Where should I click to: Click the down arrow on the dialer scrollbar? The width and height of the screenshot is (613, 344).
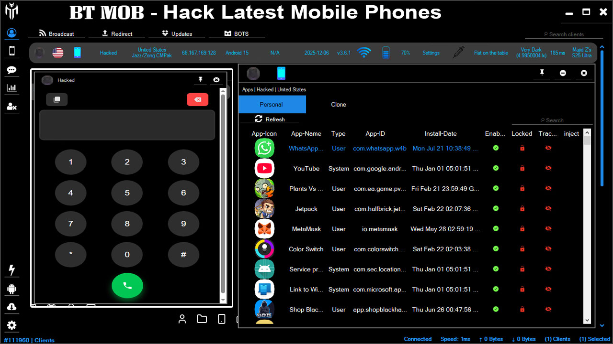tap(222, 300)
